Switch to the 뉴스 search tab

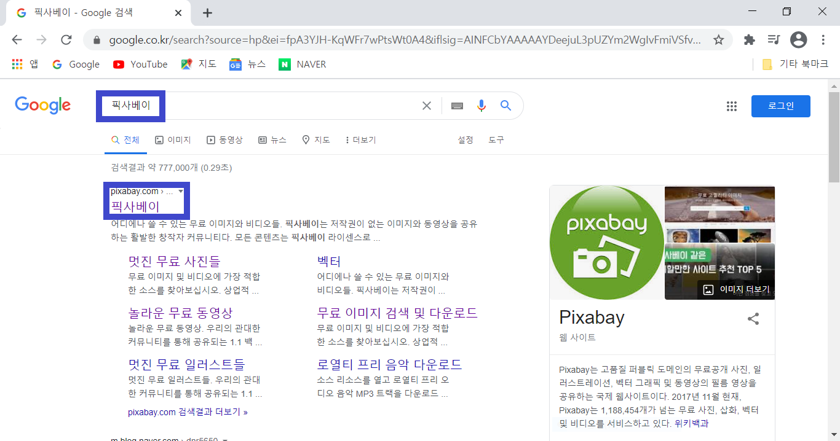point(272,140)
